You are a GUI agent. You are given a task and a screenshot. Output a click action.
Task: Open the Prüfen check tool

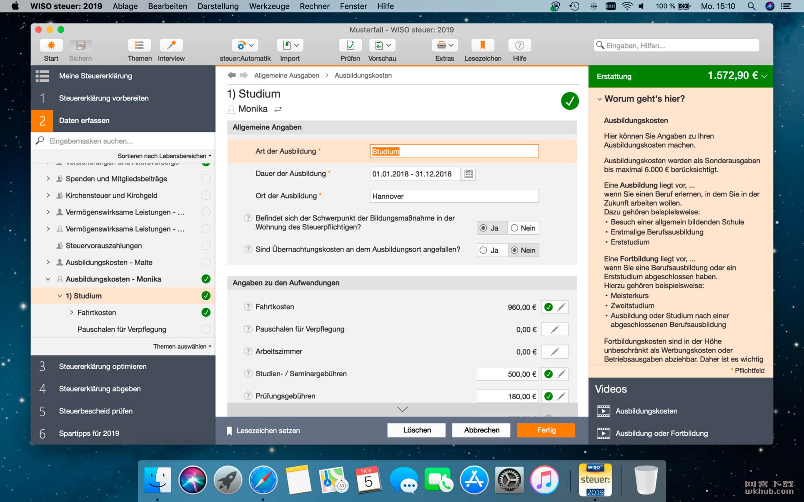tap(350, 45)
